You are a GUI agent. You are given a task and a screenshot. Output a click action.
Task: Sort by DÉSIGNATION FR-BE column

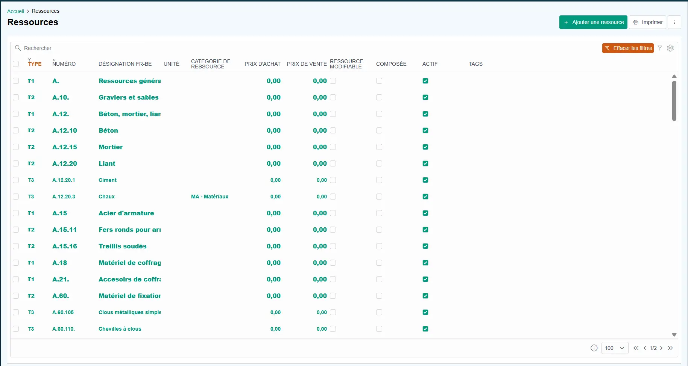point(125,64)
